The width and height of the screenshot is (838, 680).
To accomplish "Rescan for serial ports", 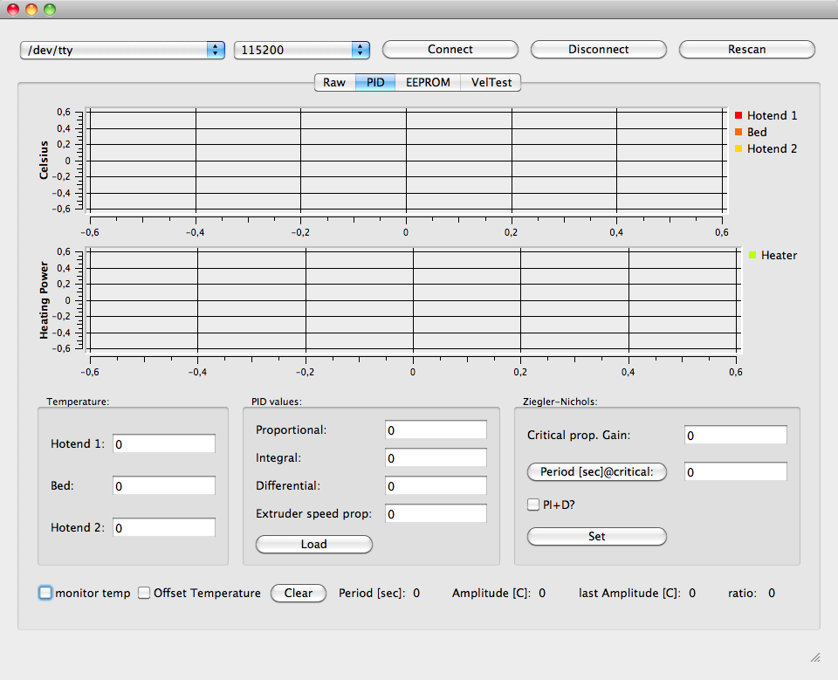I will click(746, 50).
